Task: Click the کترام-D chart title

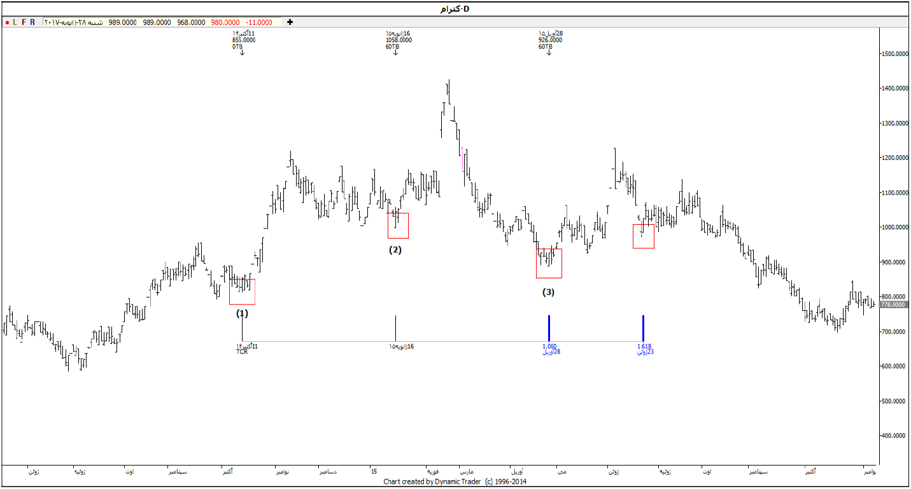Action: click(455, 8)
